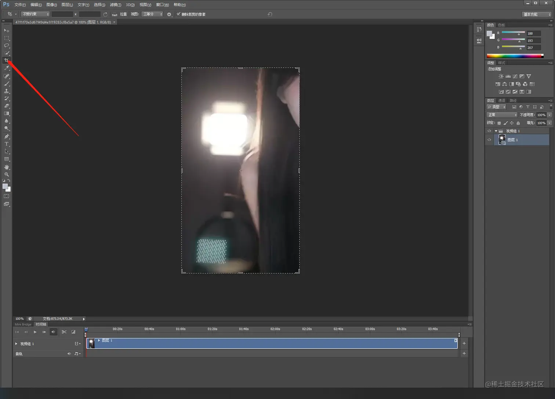The width and height of the screenshot is (555, 399).
Task: Select the Move tool in toolbox
Action: 7,30
